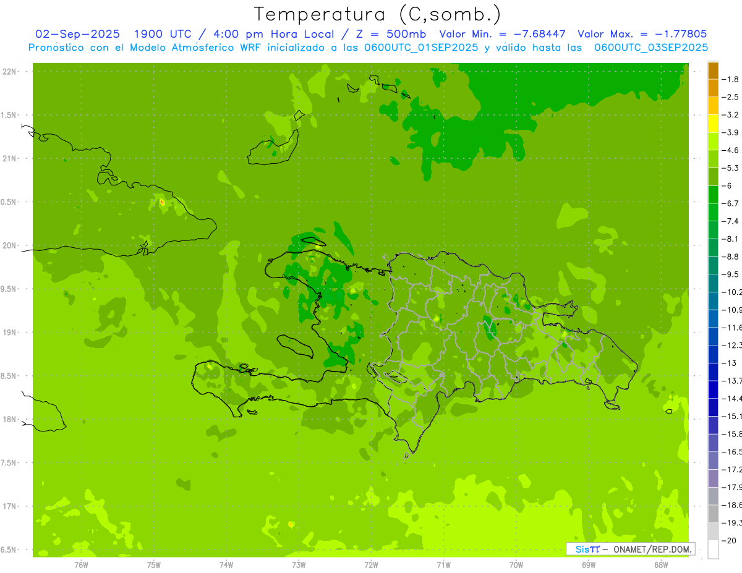Click the 19N latitude label

(x=9, y=332)
